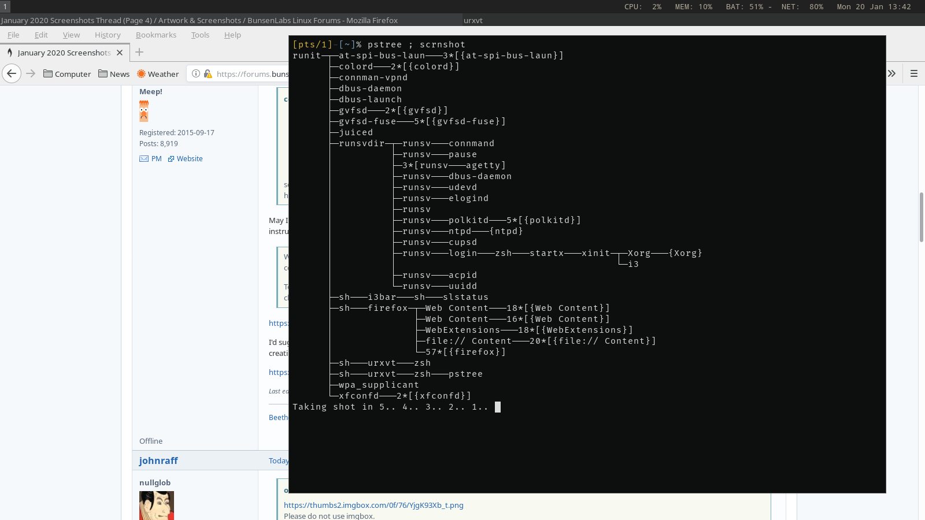This screenshot has height=520, width=925.
Task: Click 'Registered: 2015-09-17' text
Action: (x=177, y=132)
